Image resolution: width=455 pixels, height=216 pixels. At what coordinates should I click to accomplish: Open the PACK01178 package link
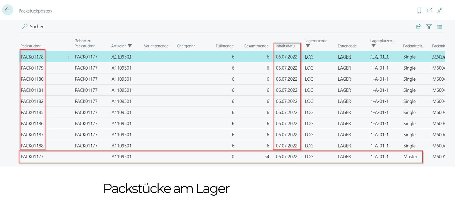tap(32, 57)
